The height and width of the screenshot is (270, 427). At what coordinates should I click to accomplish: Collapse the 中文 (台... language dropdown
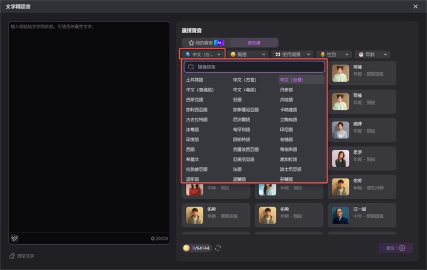point(202,54)
